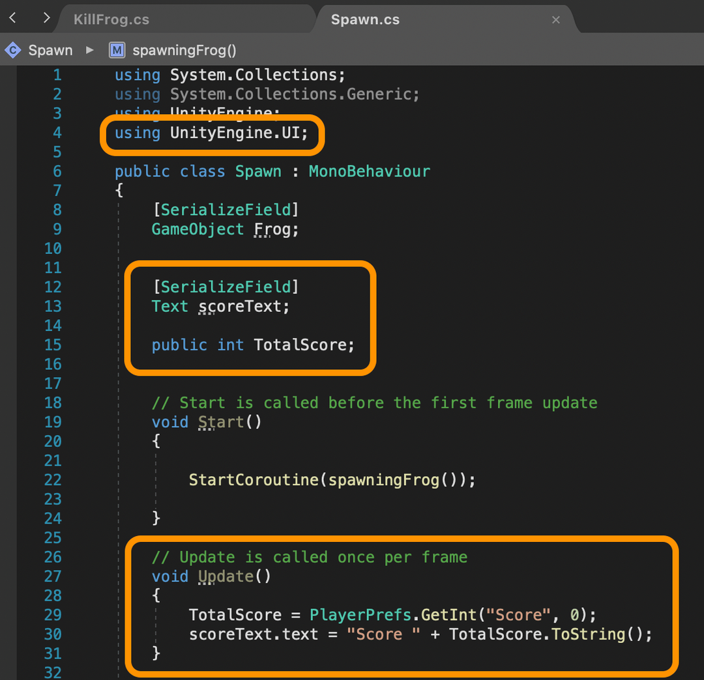Click line number 22 in the gutter

point(53,480)
